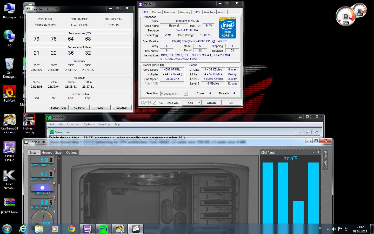Click Reset button in Real Temp

(101, 108)
